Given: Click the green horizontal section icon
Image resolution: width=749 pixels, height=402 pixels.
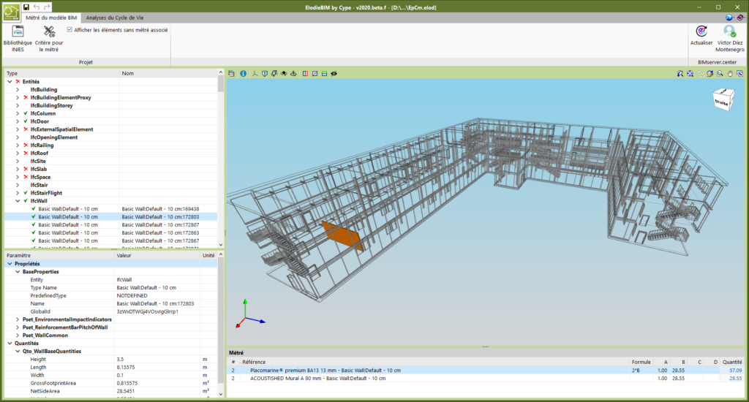Looking at the screenshot, I should (324, 74).
